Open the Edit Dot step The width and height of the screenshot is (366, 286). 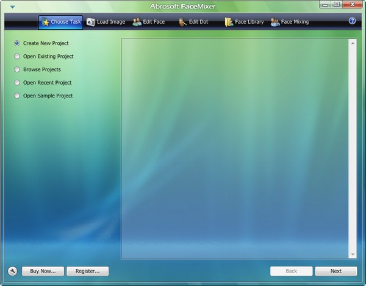(x=193, y=22)
